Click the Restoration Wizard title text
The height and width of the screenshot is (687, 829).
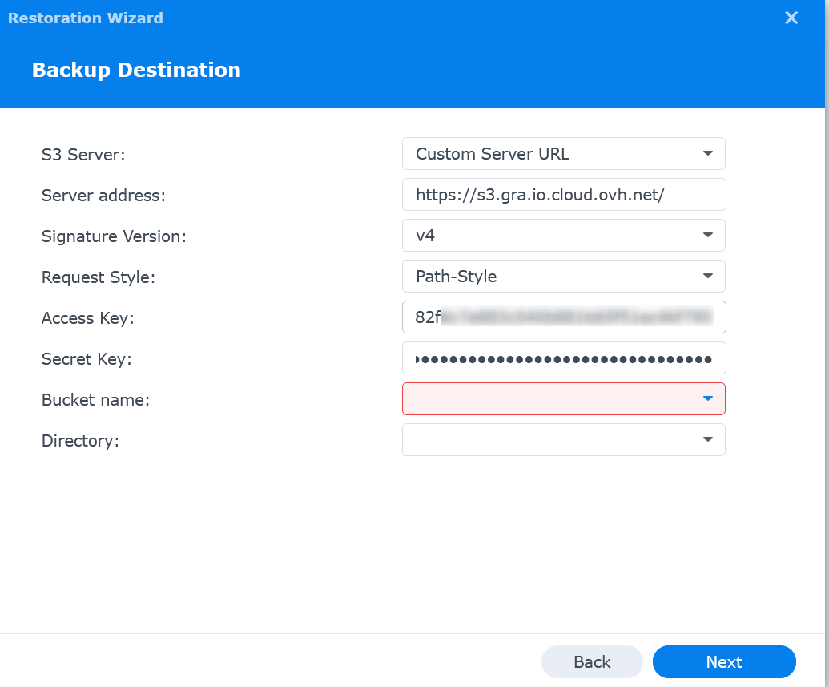(x=86, y=18)
